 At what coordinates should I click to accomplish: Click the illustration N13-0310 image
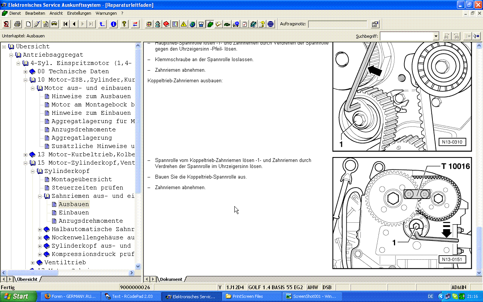point(402,97)
